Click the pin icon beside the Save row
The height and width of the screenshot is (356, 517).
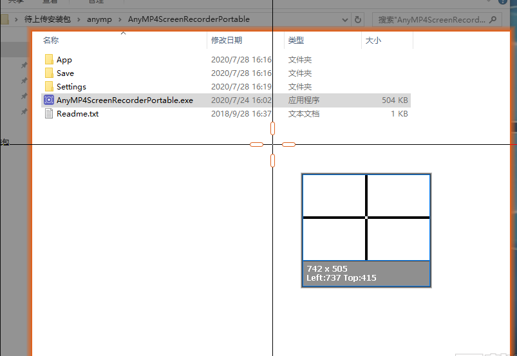[24, 80]
